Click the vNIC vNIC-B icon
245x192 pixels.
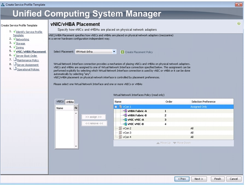pyautogui.click(x=125, y=124)
